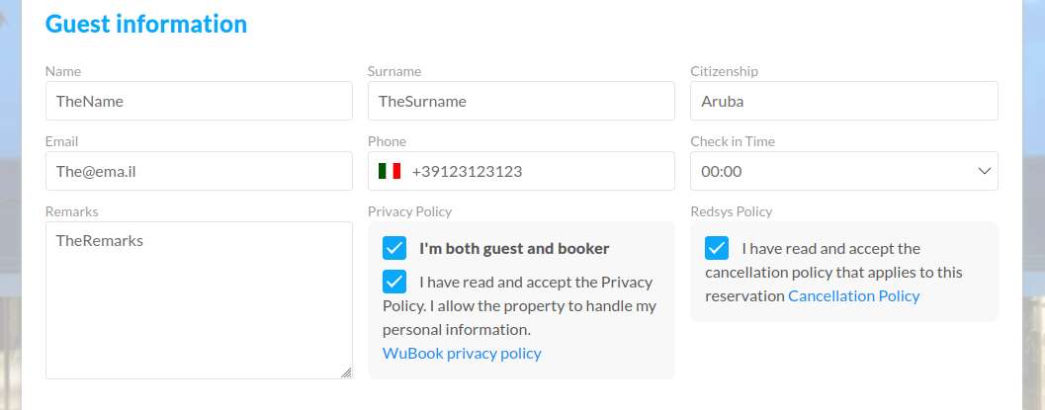Open the Cancellation Policy link
The image size is (1045, 410).
pyautogui.click(x=853, y=295)
